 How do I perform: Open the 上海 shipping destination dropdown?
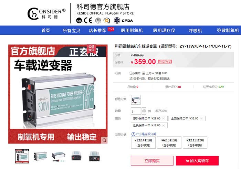(150, 73)
